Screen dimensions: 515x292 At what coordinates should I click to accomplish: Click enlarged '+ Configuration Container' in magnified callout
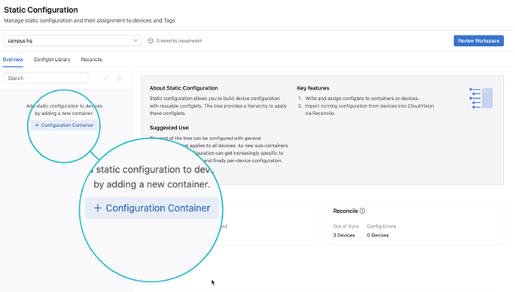pos(152,208)
